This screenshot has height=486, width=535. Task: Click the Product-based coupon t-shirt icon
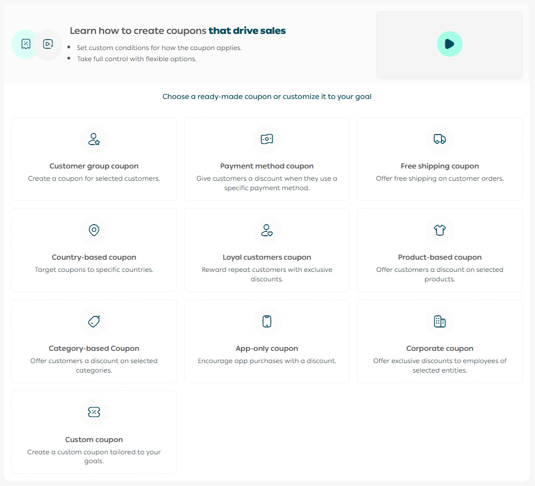[x=439, y=230]
